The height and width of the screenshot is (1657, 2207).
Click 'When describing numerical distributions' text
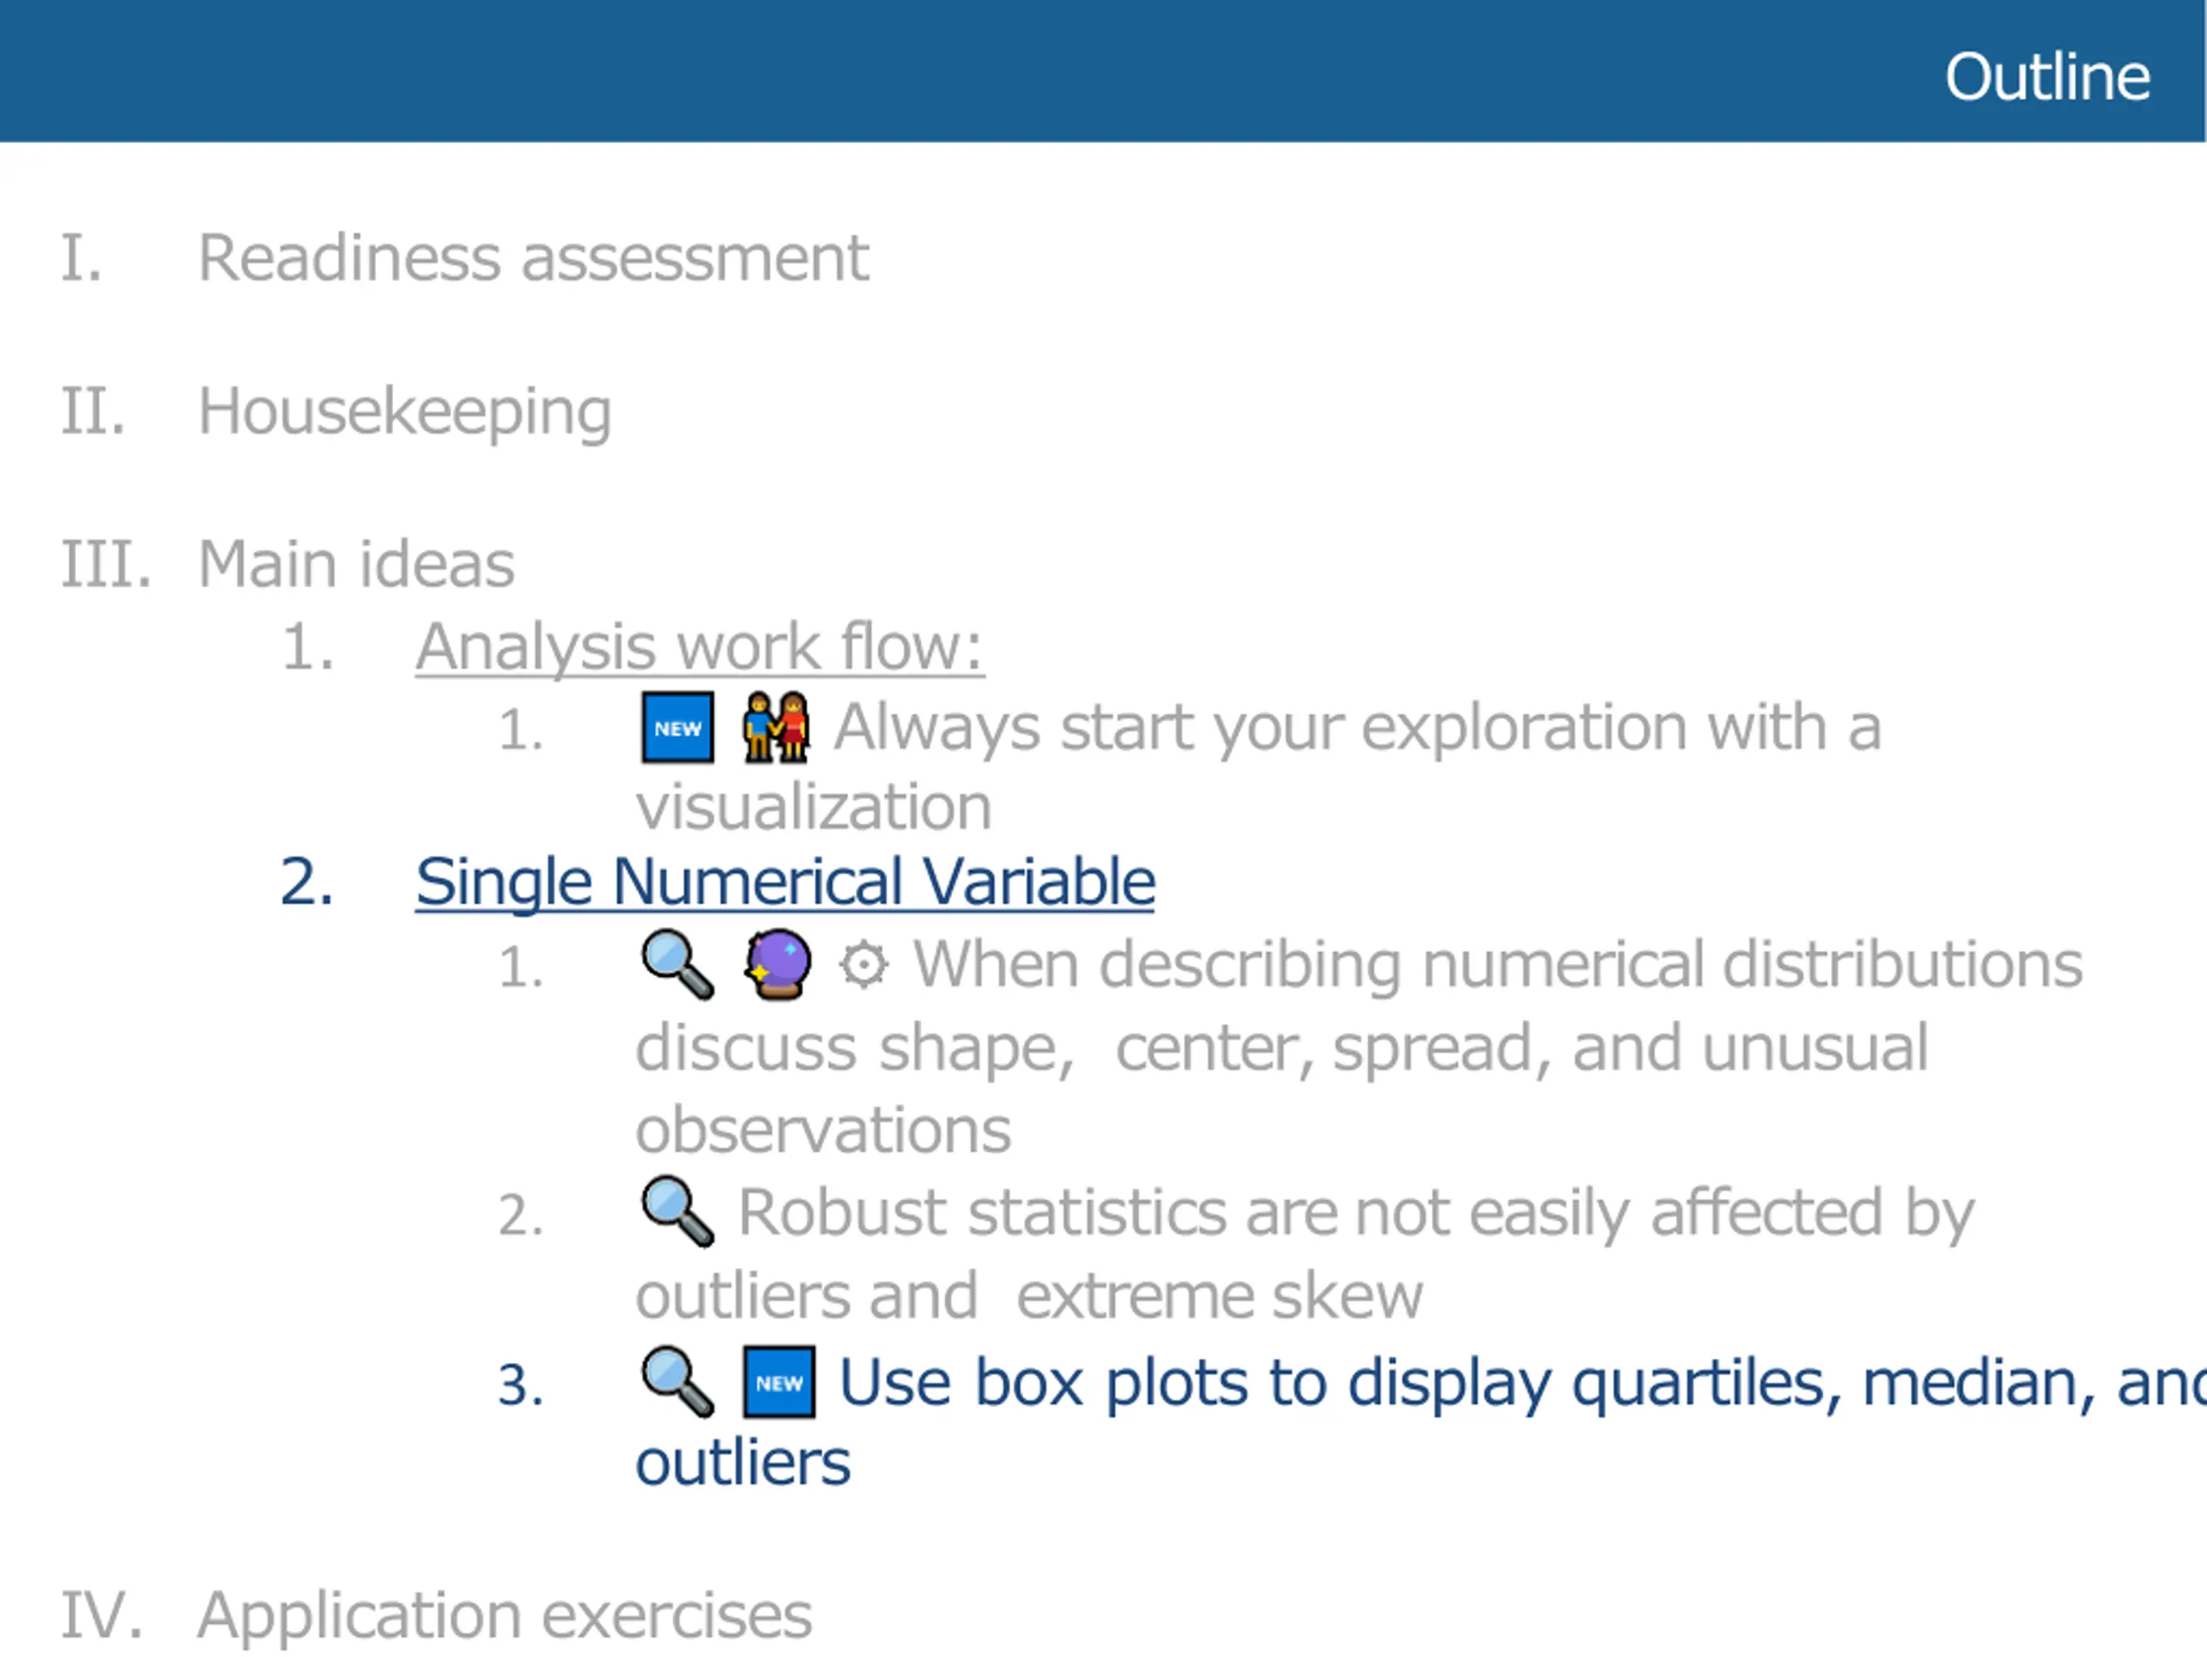click(1498, 966)
